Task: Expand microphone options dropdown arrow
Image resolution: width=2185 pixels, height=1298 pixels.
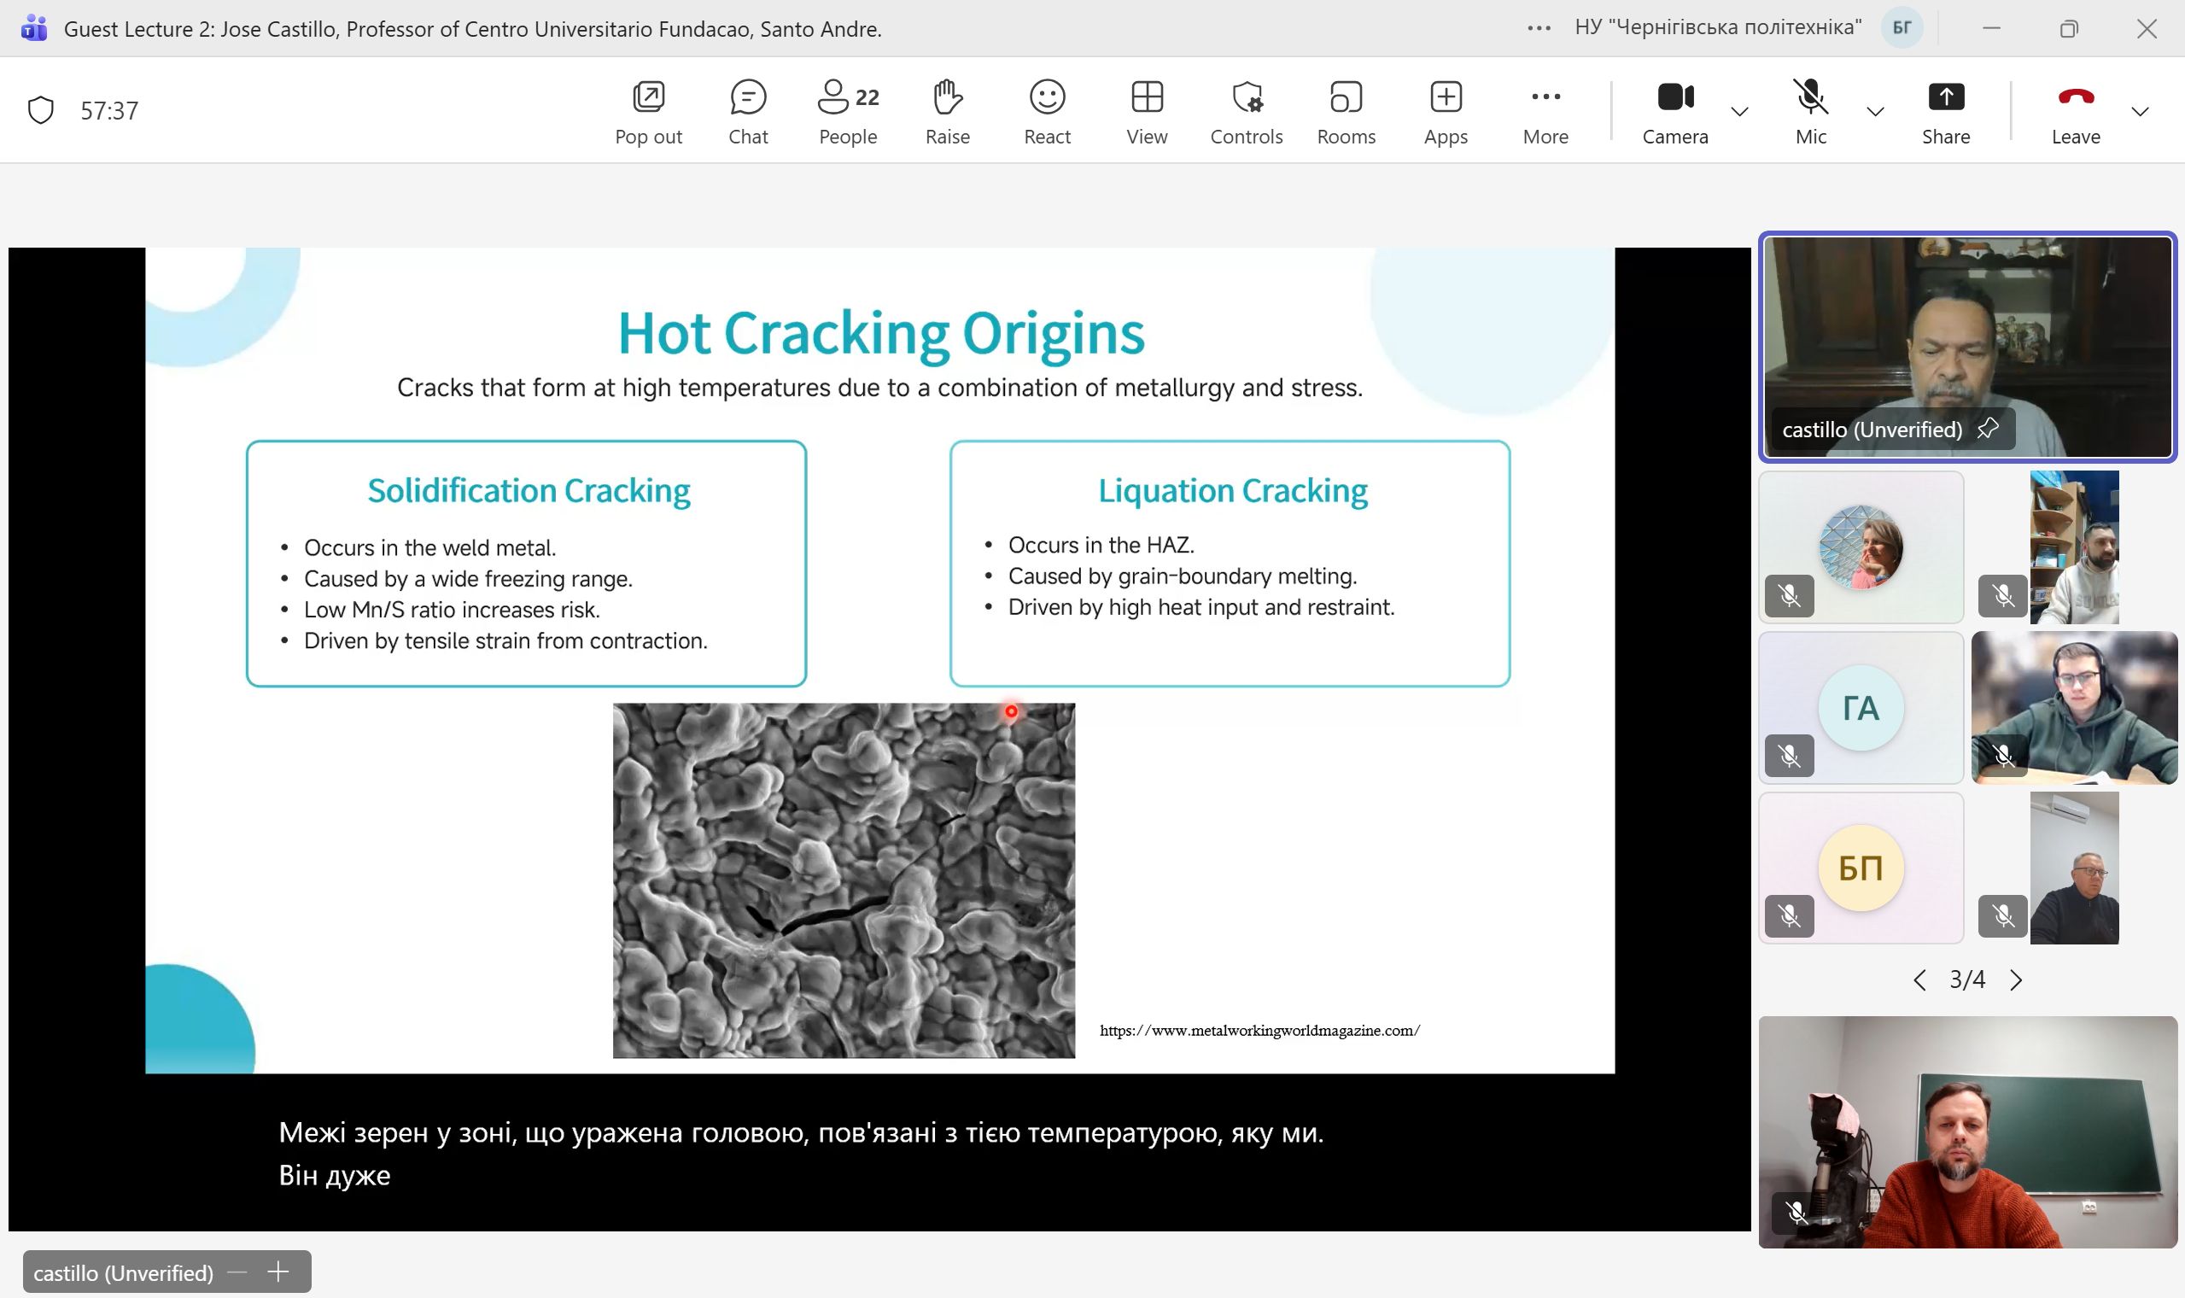Action: click(x=1876, y=111)
